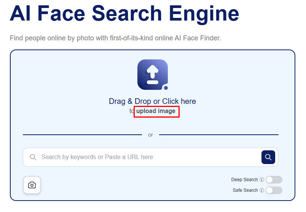Click the small dot on the upload icon's corner
The image size is (306, 212).
point(166,88)
